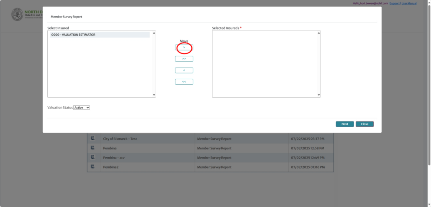The image size is (431, 207).
Task: Remove all insureds with << button
Action: tap(184, 82)
